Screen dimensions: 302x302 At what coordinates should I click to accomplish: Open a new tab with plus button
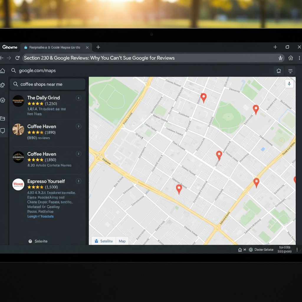coord(98,47)
